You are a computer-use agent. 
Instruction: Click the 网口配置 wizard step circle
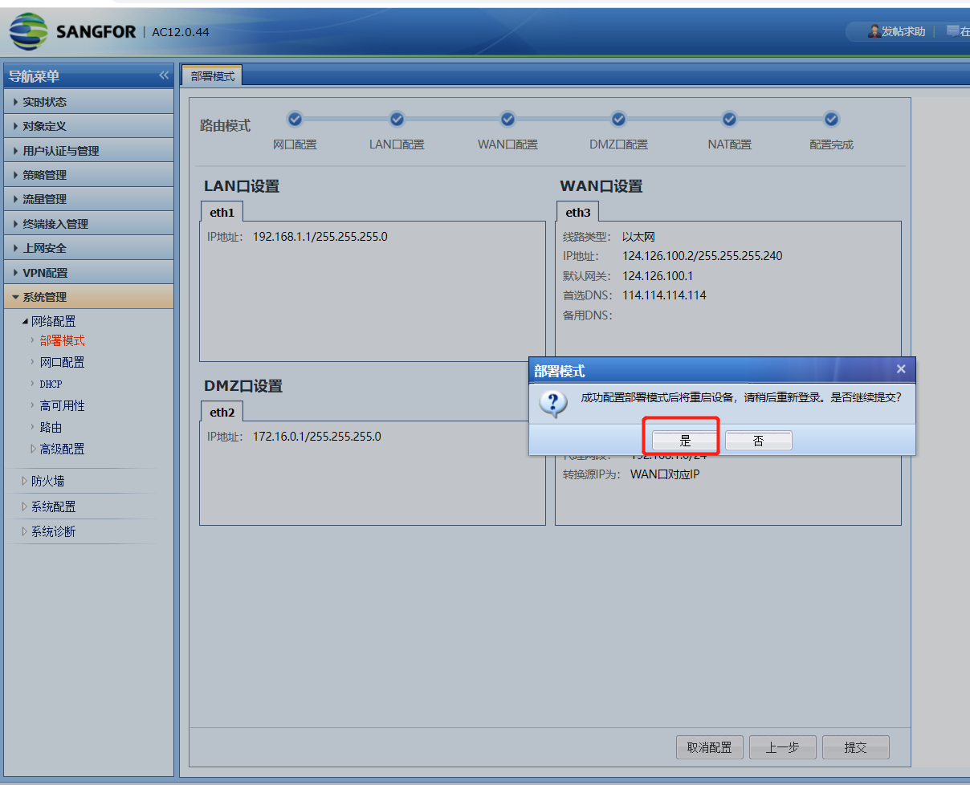(x=295, y=120)
